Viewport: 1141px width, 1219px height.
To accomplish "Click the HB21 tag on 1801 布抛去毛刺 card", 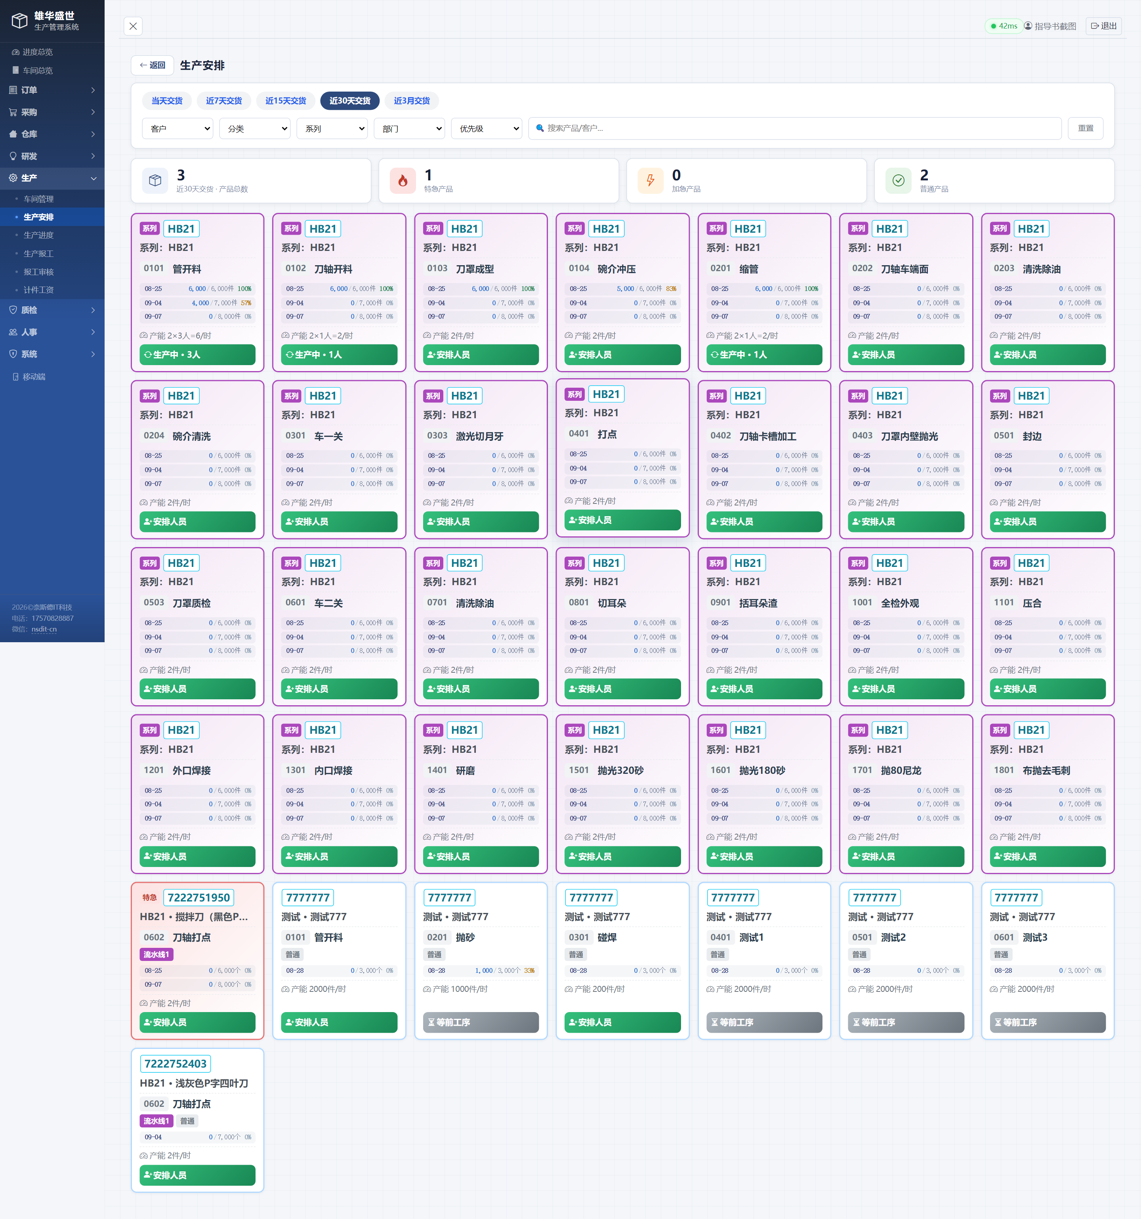I will [x=1031, y=731].
